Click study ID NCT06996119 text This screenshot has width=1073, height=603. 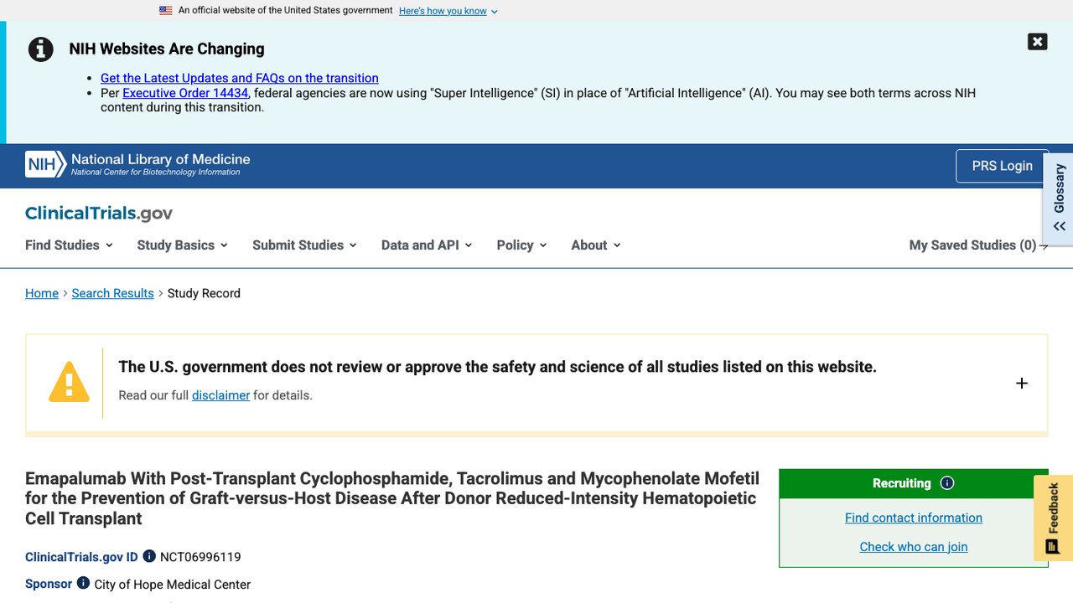[200, 557]
